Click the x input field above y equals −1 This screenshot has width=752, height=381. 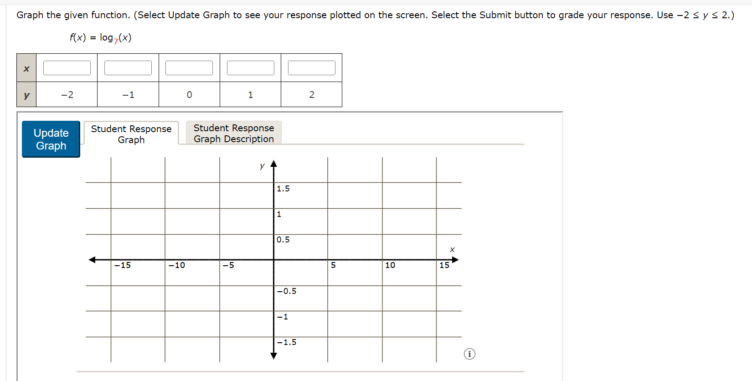128,67
